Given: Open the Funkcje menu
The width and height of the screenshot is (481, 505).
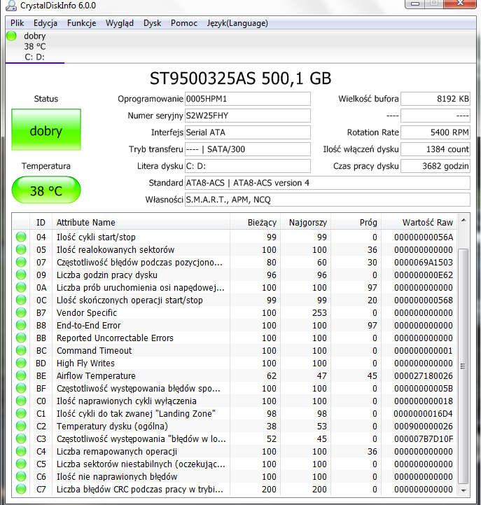Looking at the screenshot, I should [x=81, y=23].
